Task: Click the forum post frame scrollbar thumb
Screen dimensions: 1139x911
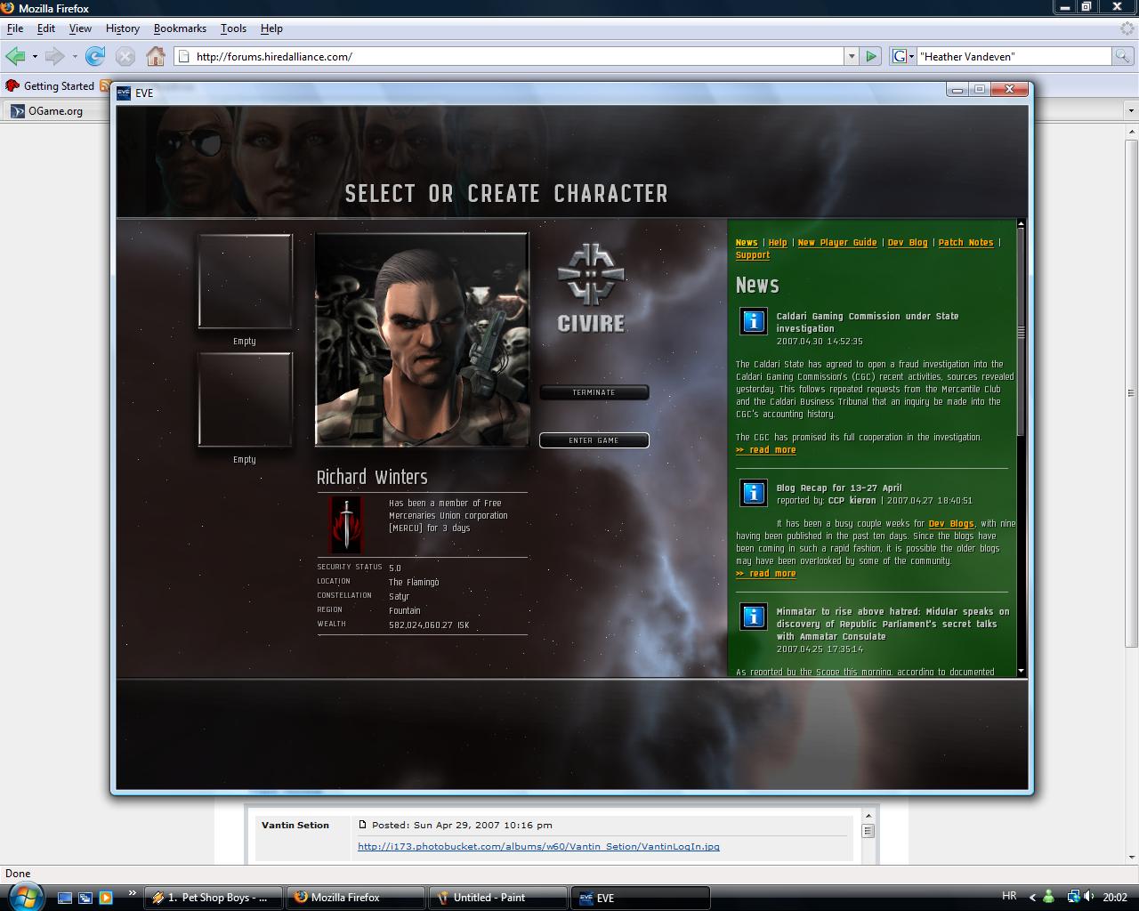Action: pos(868,831)
